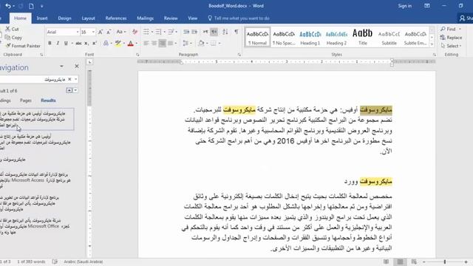Go to previous search result arrow

tap(69, 90)
